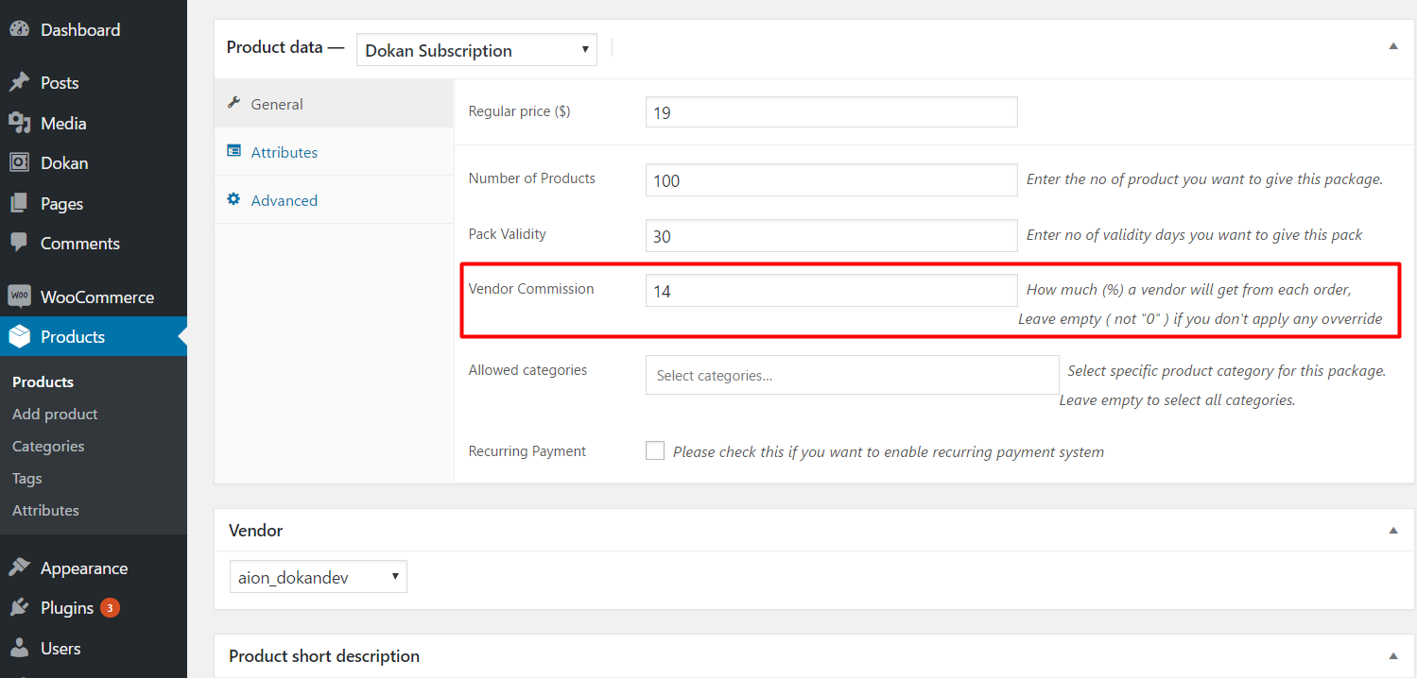
Task: Click the Advanced gear icon
Action: (233, 199)
